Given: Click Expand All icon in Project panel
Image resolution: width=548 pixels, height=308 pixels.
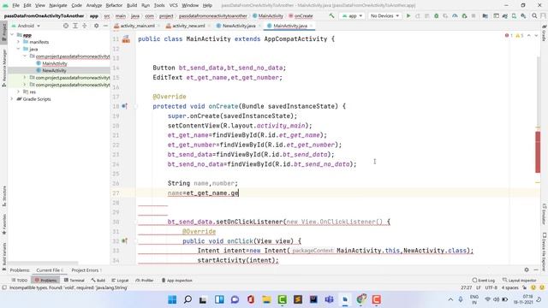Looking at the screenshot, I should point(75,26).
